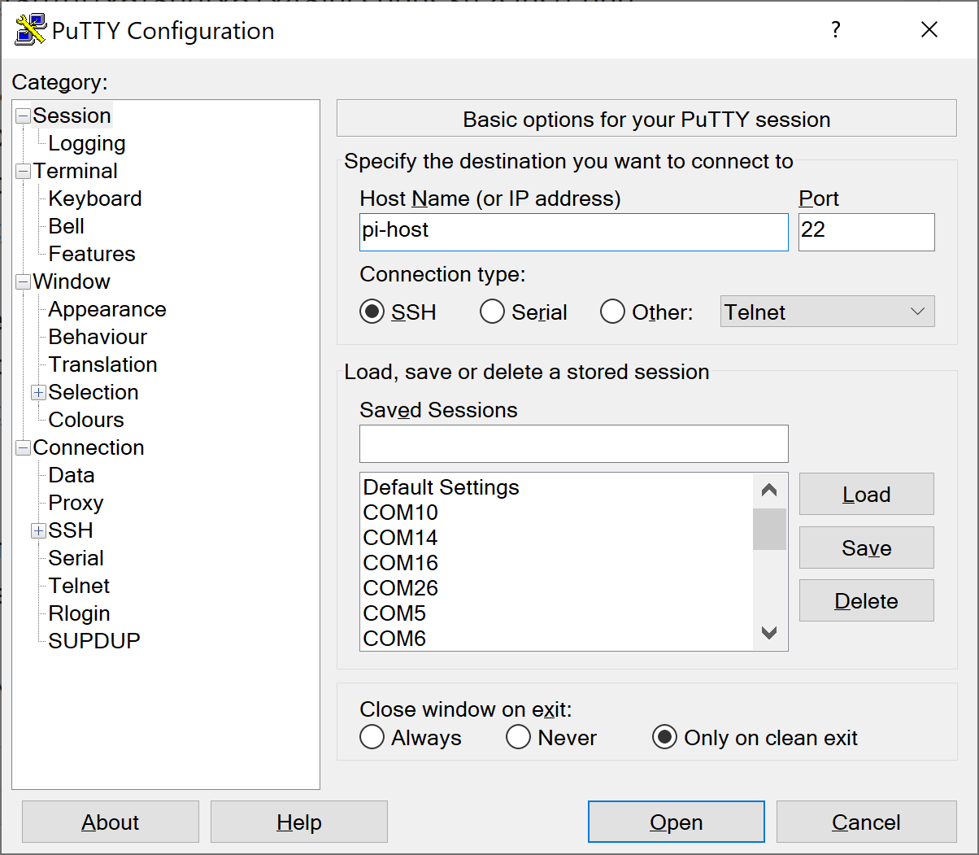Select COM14 in saved sessions list
This screenshot has width=979, height=855.
(x=401, y=538)
